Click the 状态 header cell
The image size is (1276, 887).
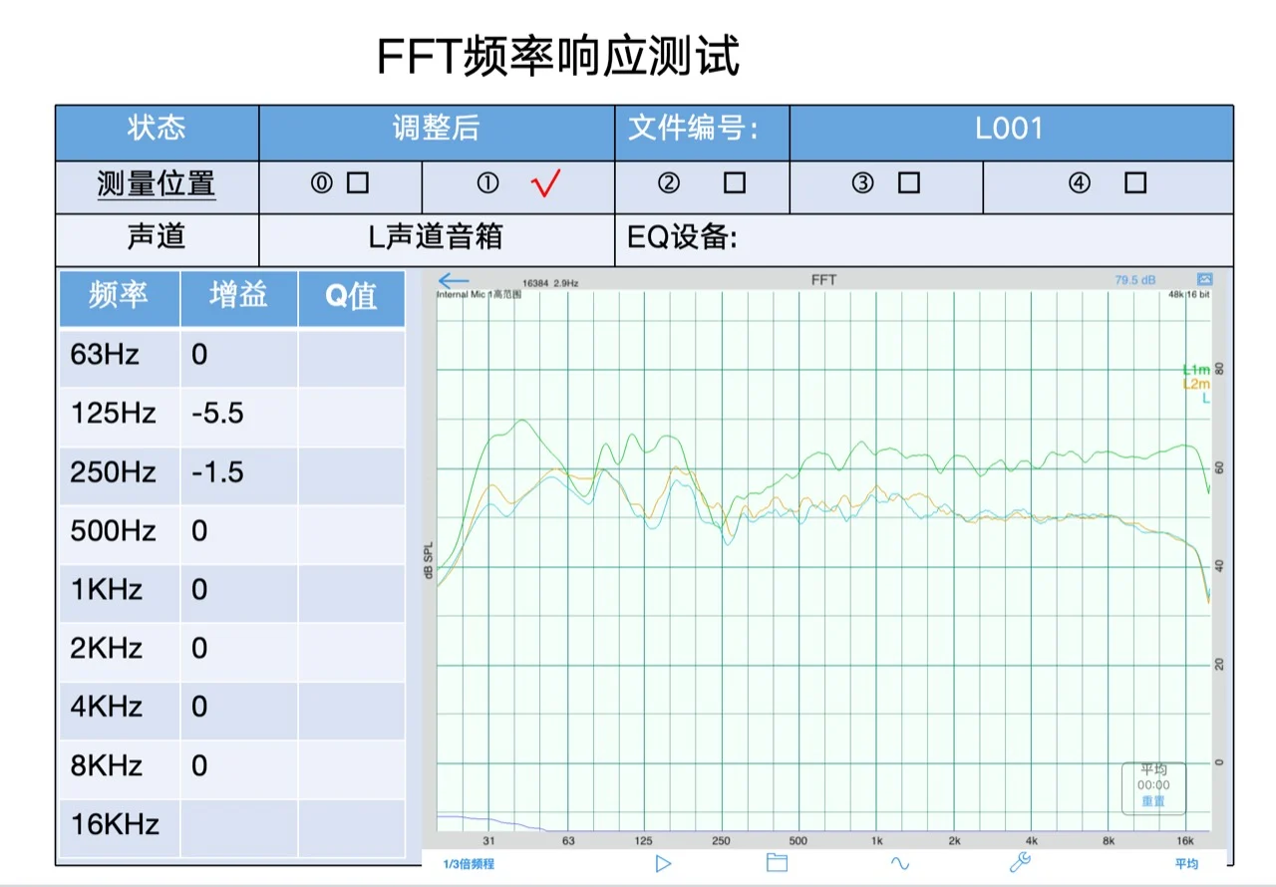(x=158, y=133)
